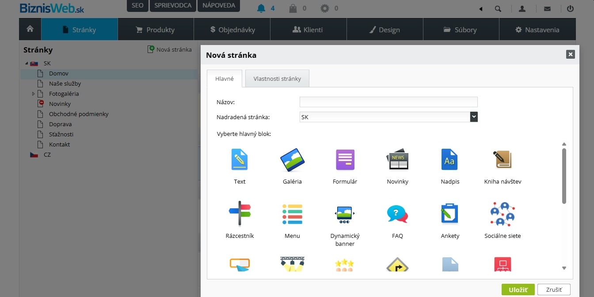
Task: Click the block list scrollbar down arrow
Action: click(564, 268)
